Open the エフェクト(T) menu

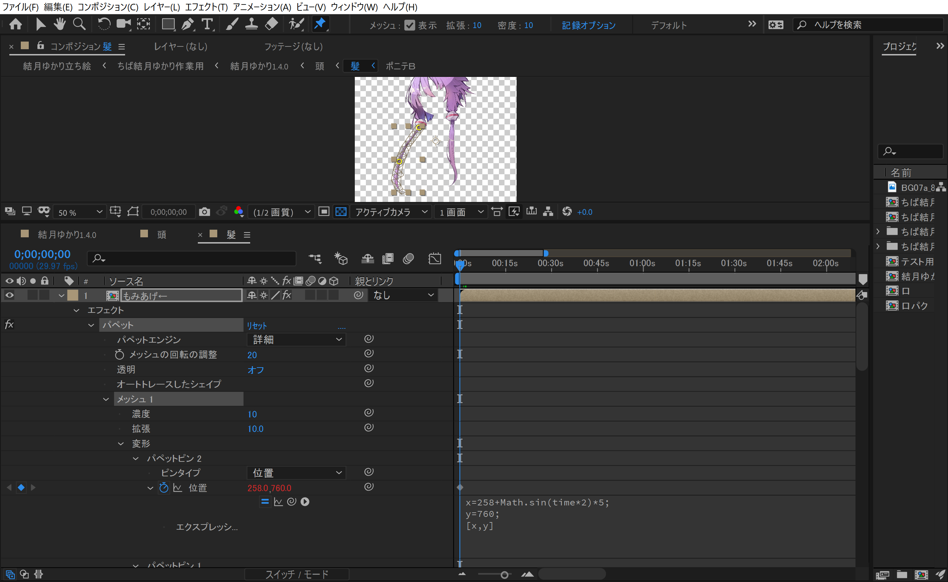(206, 7)
